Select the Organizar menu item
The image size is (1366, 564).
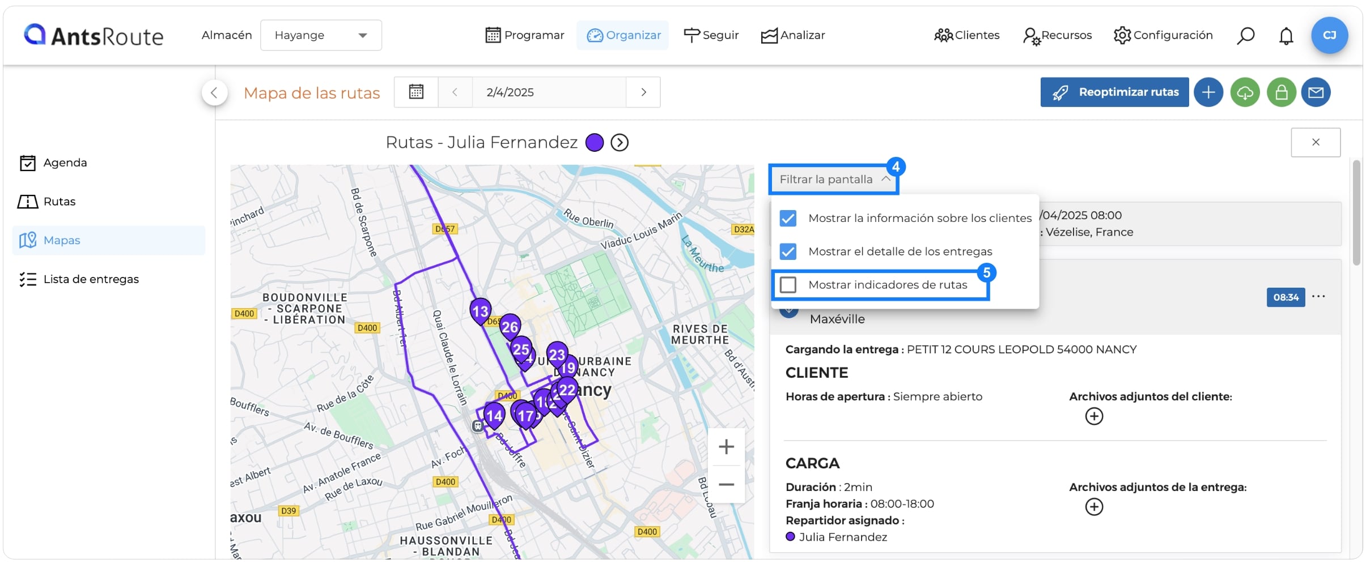623,35
